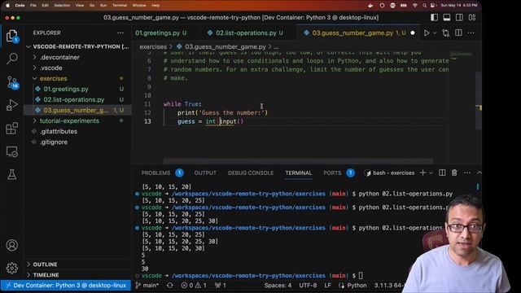Image resolution: width=521 pixels, height=293 pixels.
Task: Maximize the panel with chevron up
Action: coord(479,173)
